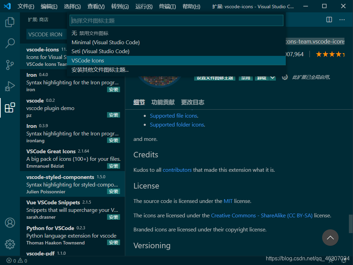Image resolution: width=353 pixels, height=265 pixels.
Task: Install VSCode Great Icons extension
Action: pyautogui.click(x=114, y=166)
